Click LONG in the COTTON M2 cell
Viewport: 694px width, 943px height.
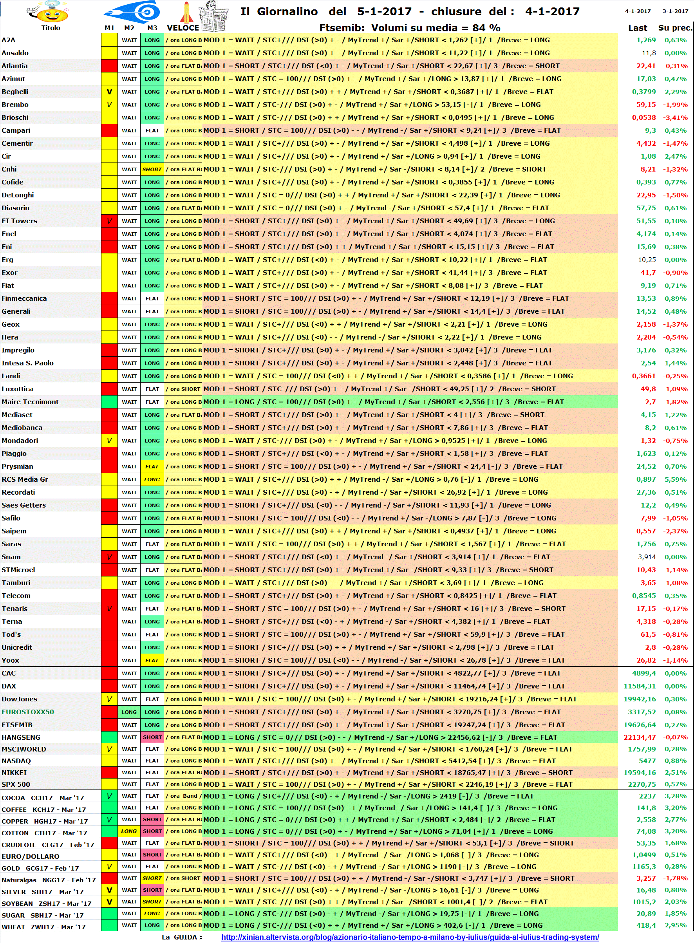(129, 831)
